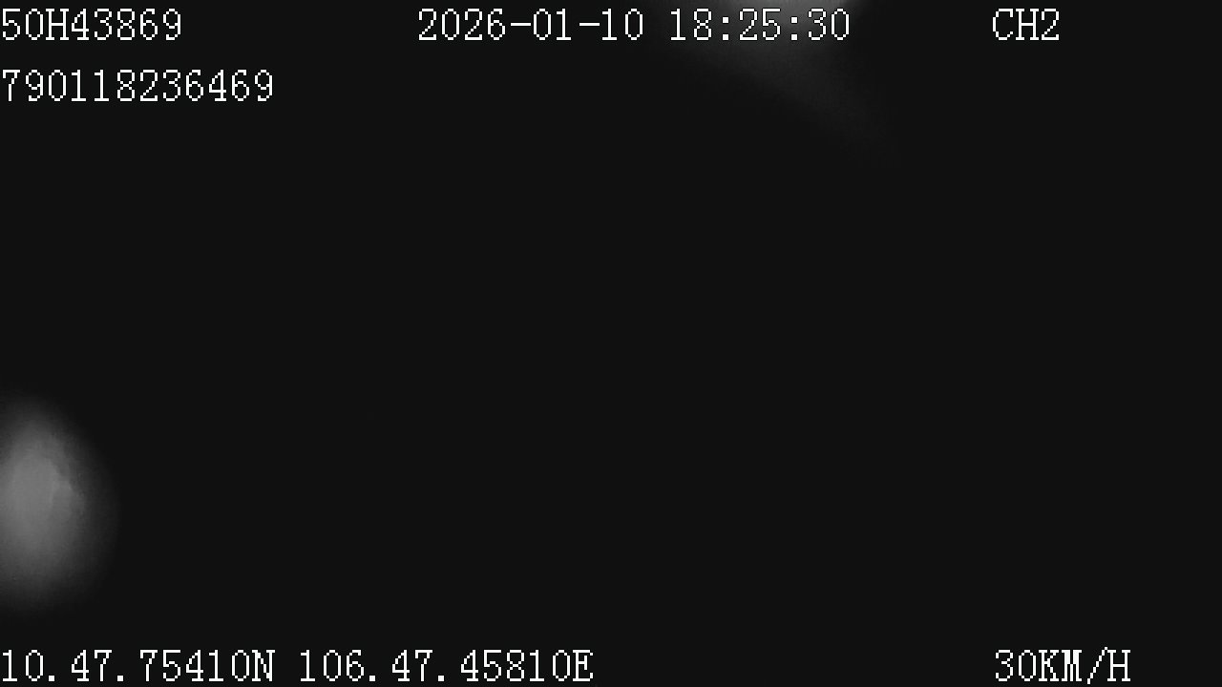The height and width of the screenshot is (687, 1222).
Task: Click the E letter ending the longitude
Action: point(582,666)
